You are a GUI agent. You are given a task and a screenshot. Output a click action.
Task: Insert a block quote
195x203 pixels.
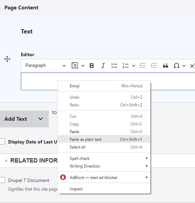(x=166, y=66)
